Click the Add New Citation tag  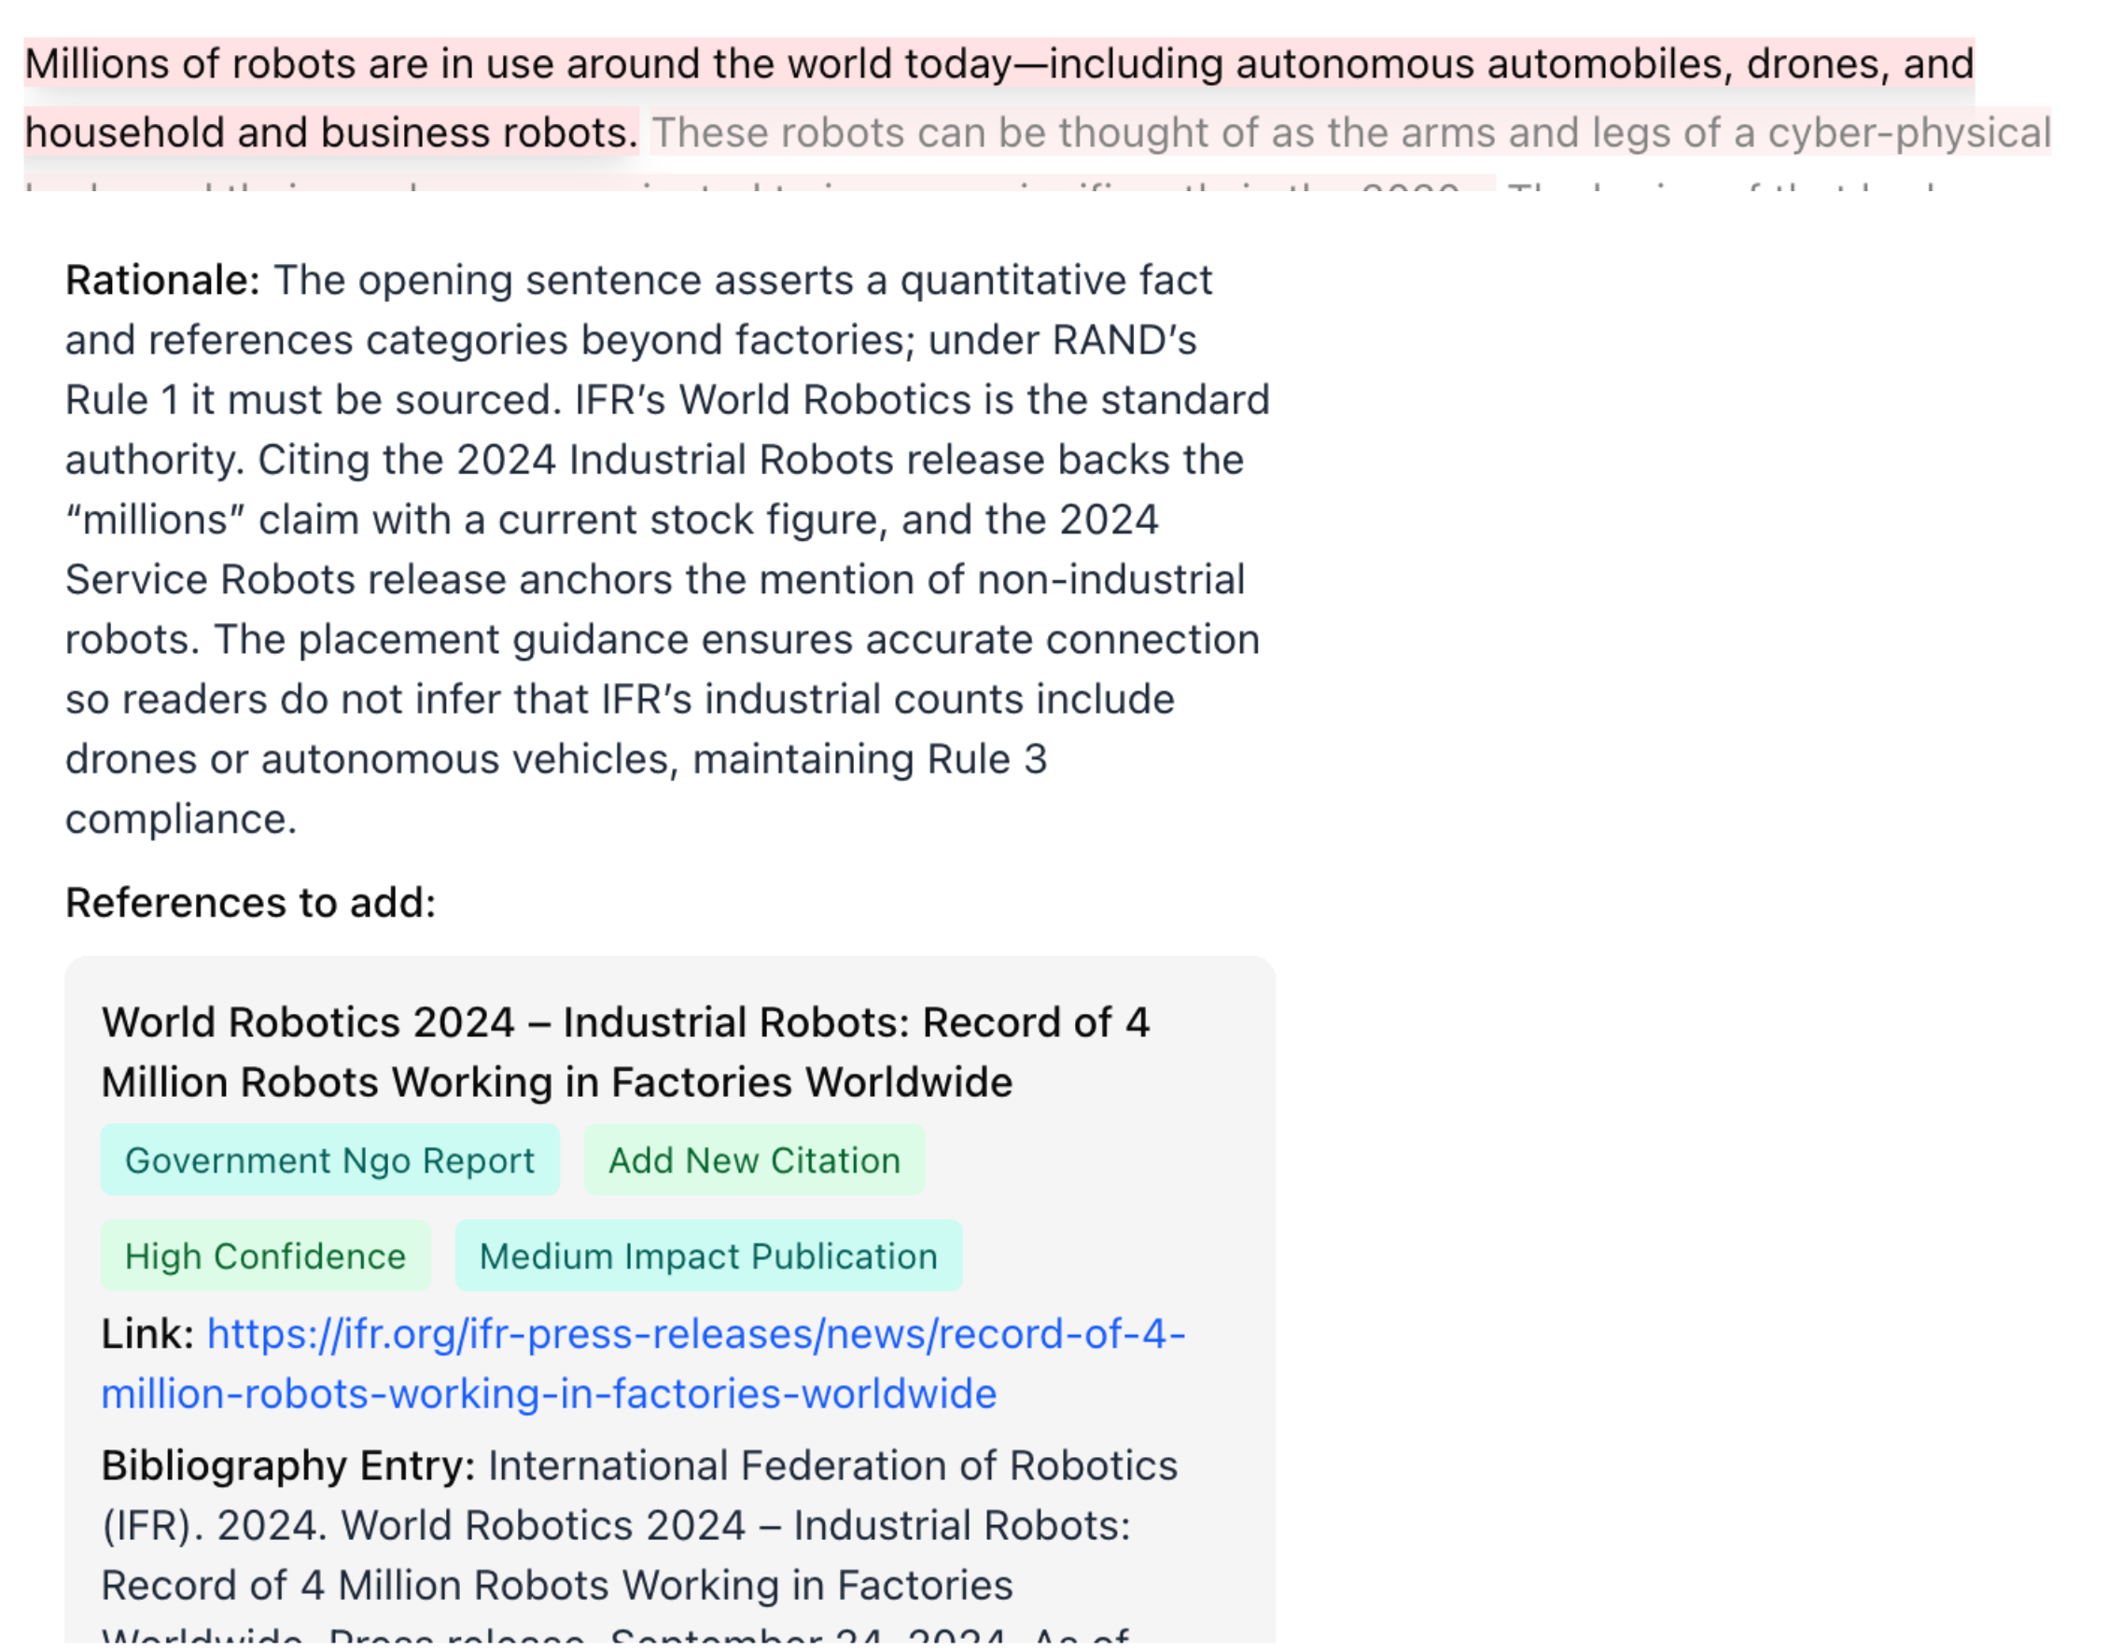(754, 1160)
